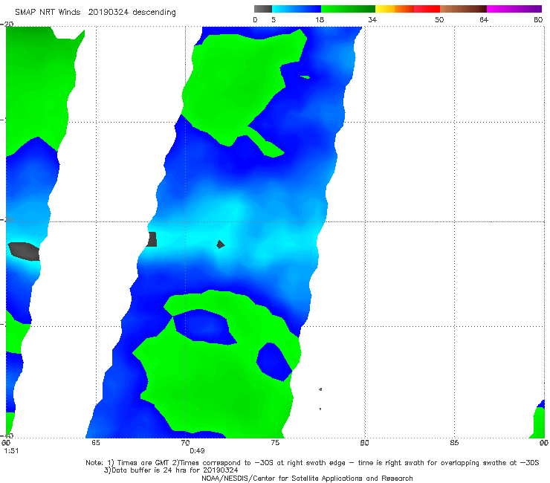
Task: Click the color bar label '18'
Action: pyautogui.click(x=320, y=20)
